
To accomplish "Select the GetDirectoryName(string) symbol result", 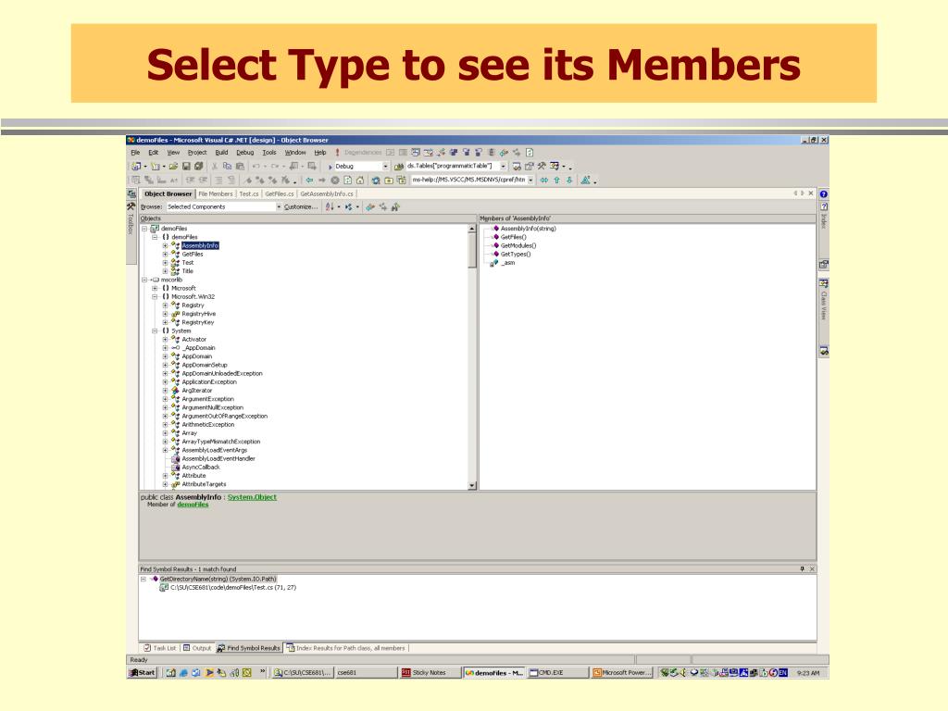I will [218, 580].
